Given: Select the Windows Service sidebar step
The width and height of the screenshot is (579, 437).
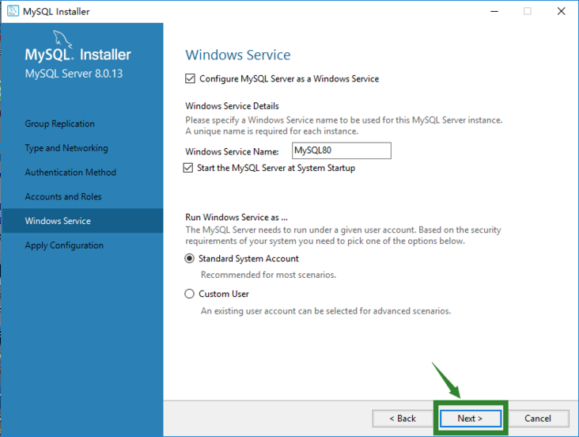Looking at the screenshot, I should pyautogui.click(x=82, y=221).
